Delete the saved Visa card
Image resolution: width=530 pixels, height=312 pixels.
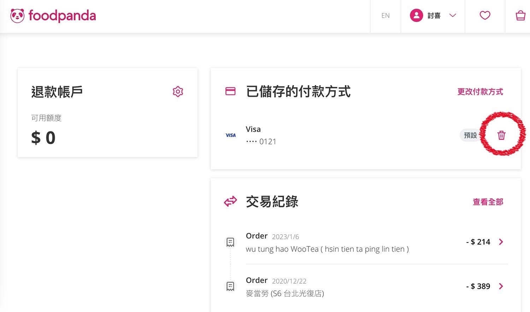coord(501,135)
